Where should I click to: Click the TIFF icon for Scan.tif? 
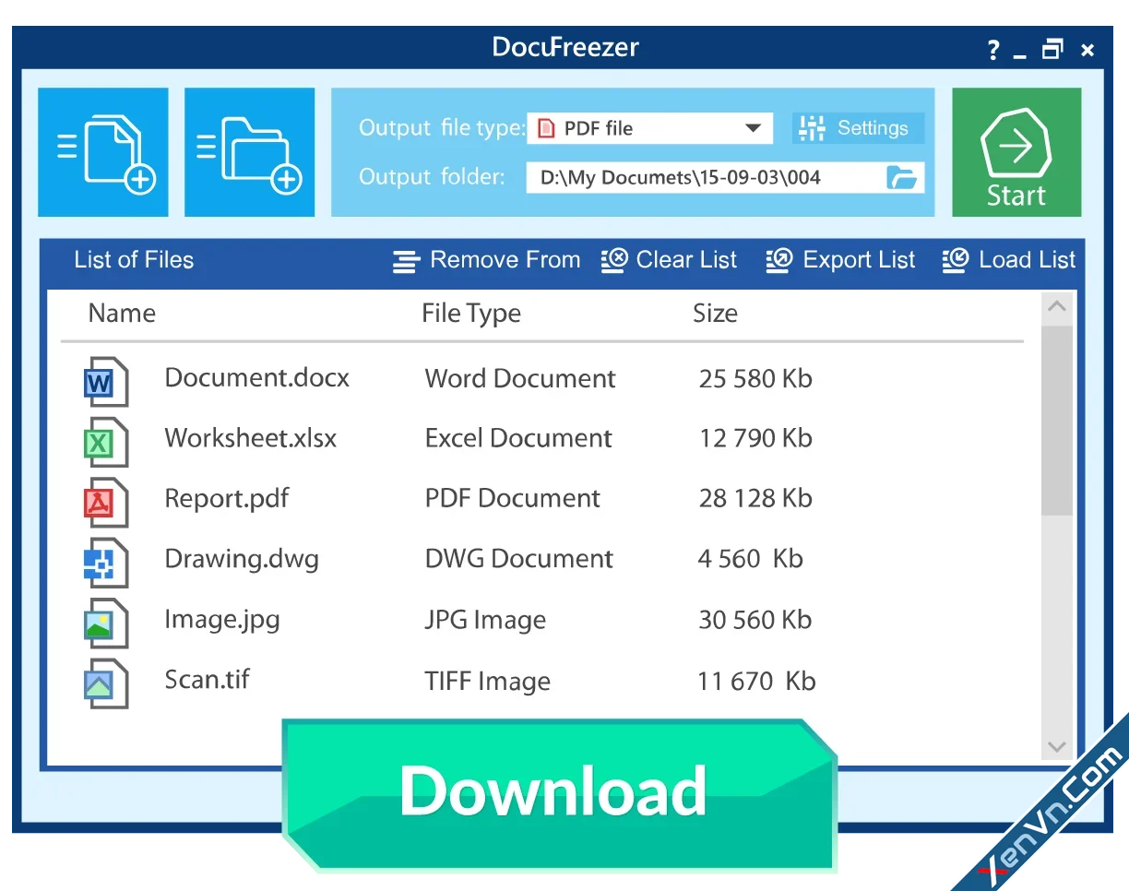coord(104,683)
